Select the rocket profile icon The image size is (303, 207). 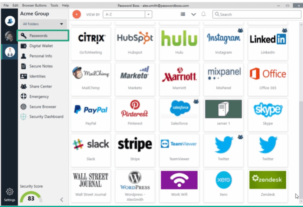point(10,52)
